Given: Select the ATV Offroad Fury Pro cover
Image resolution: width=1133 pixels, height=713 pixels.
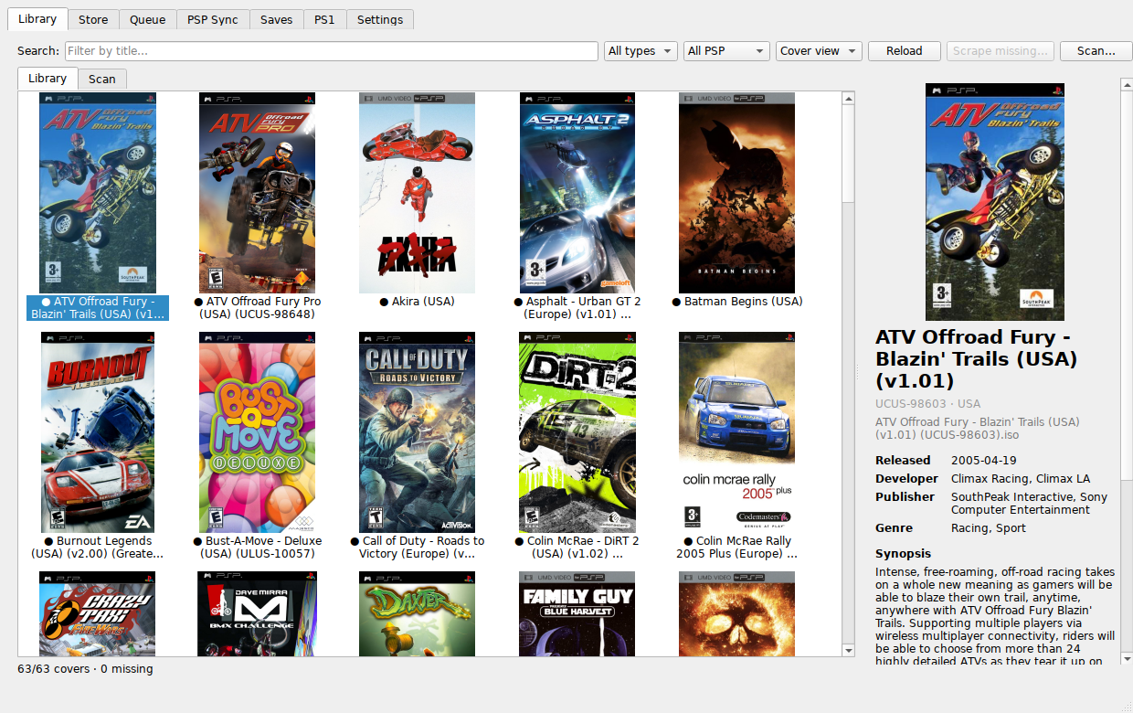Looking at the screenshot, I should [x=258, y=193].
